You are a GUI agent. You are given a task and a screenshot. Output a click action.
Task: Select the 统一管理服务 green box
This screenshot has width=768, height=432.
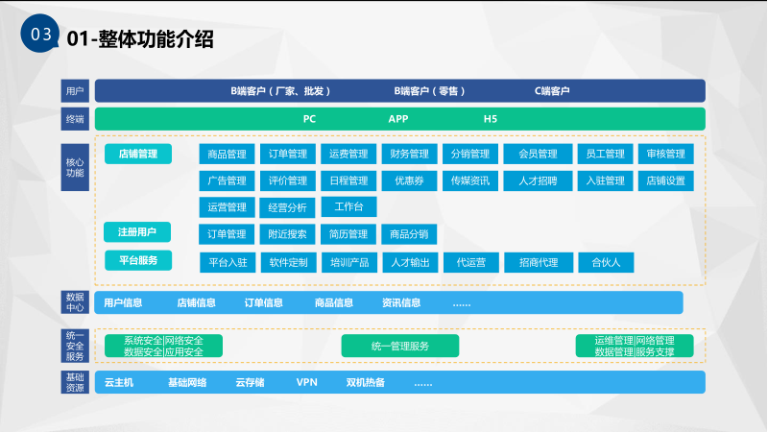coord(400,346)
